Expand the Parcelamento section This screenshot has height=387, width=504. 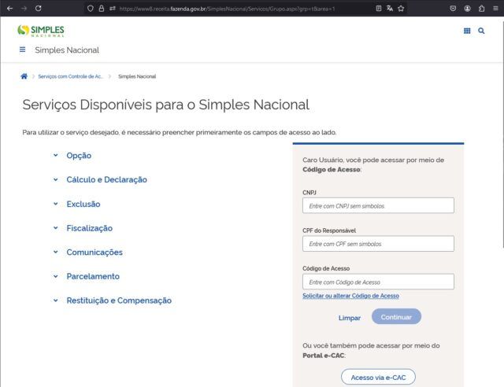tap(93, 276)
